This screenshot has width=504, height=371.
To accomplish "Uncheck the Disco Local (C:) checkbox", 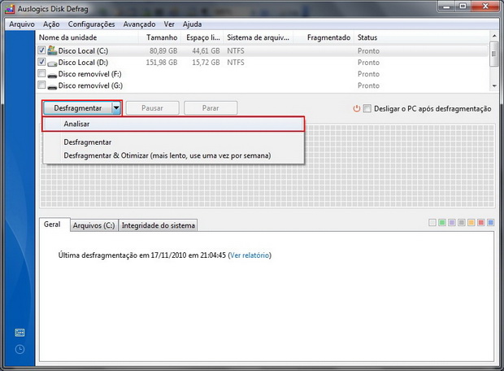I will tap(41, 50).
